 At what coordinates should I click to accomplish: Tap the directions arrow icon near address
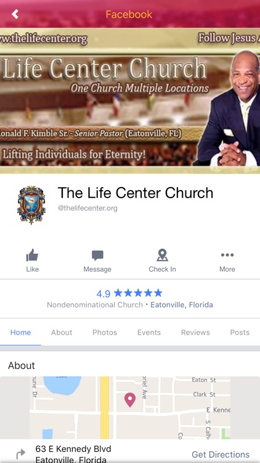tap(20, 454)
